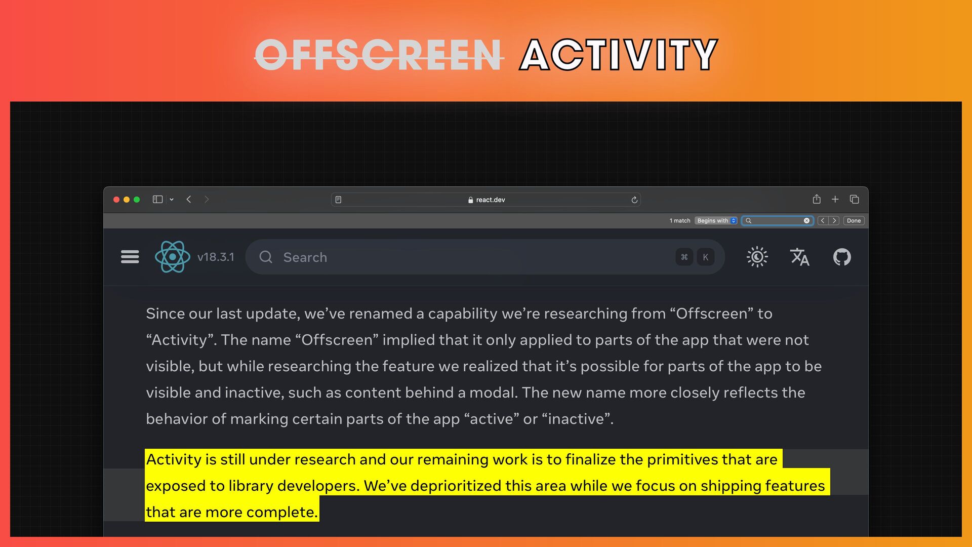Click the React logo icon

pos(172,257)
